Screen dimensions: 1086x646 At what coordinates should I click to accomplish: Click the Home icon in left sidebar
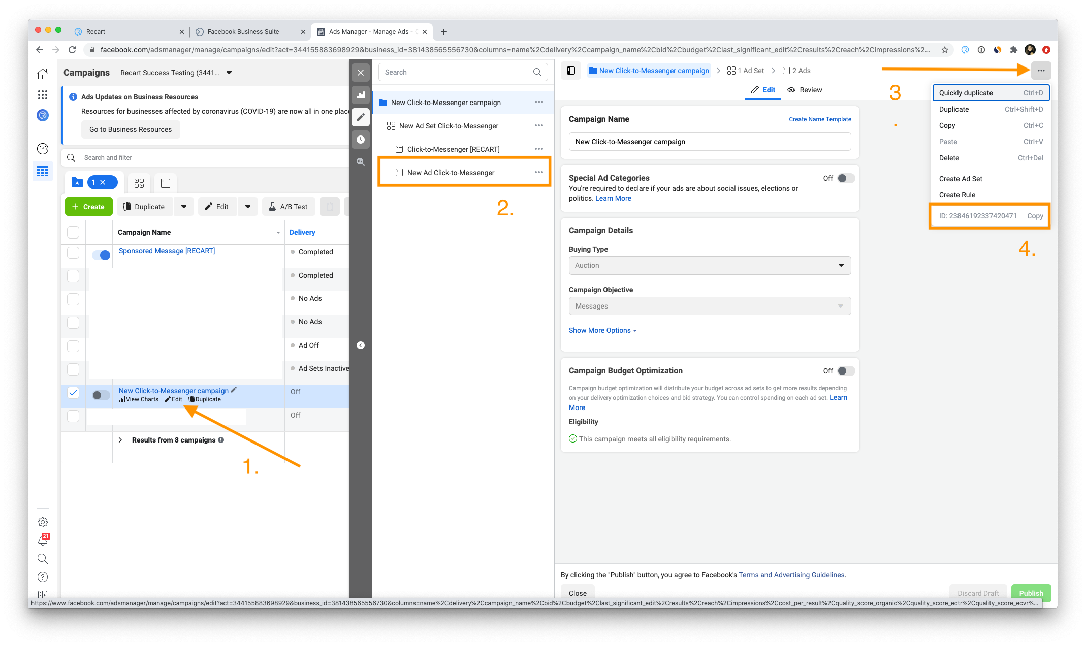coord(43,74)
